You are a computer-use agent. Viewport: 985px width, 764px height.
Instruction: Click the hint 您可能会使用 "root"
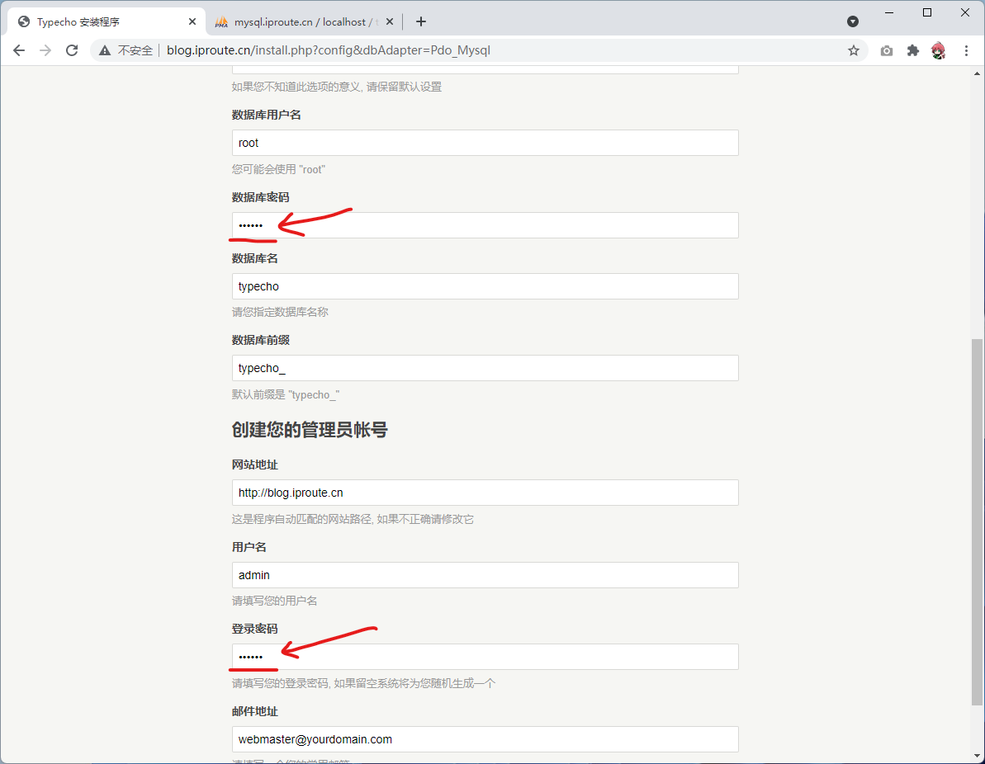278,169
